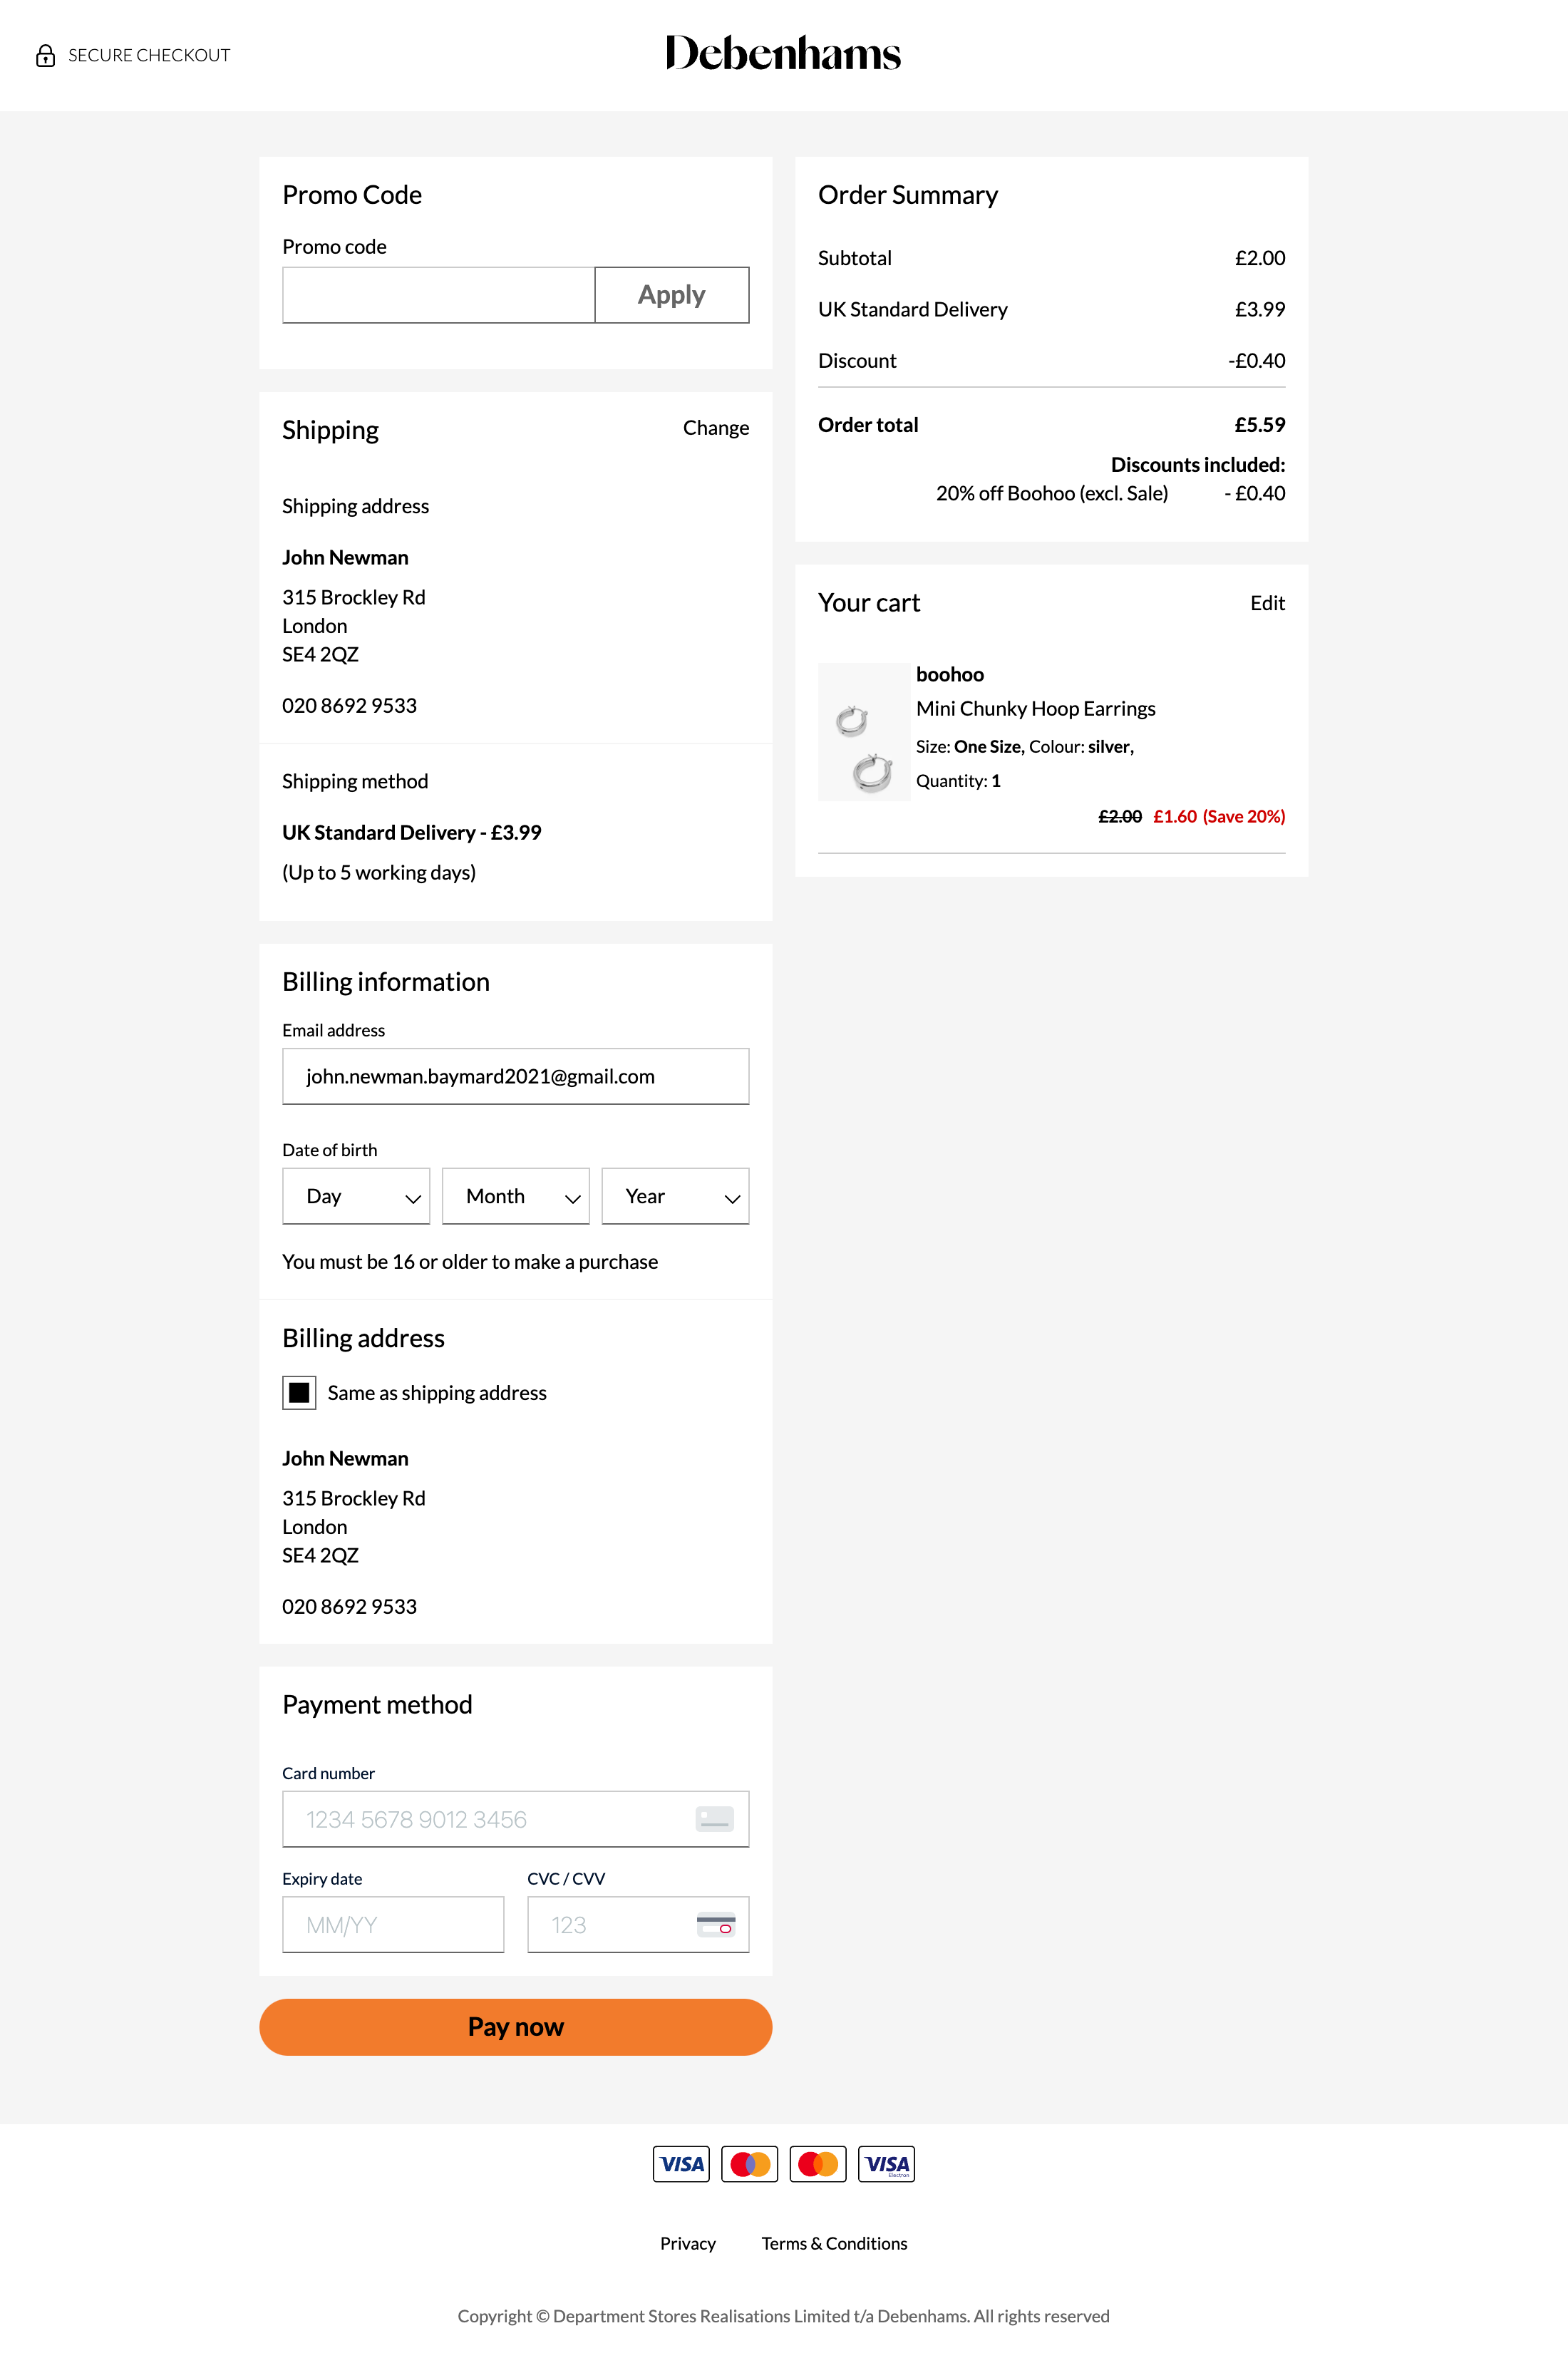The image size is (1568, 2358).
Task: Expand the Month selector
Action: pos(515,1196)
